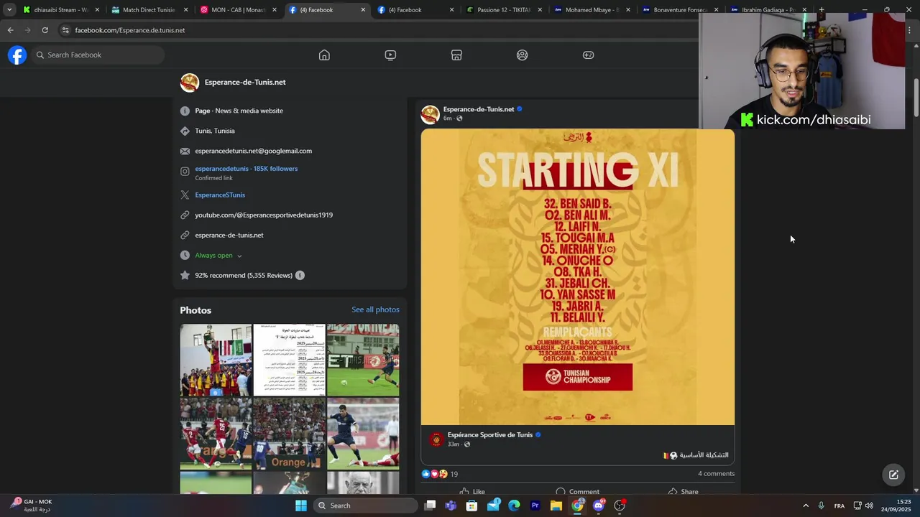Open Espérance Sportive de Tunis shared page name

click(490, 435)
